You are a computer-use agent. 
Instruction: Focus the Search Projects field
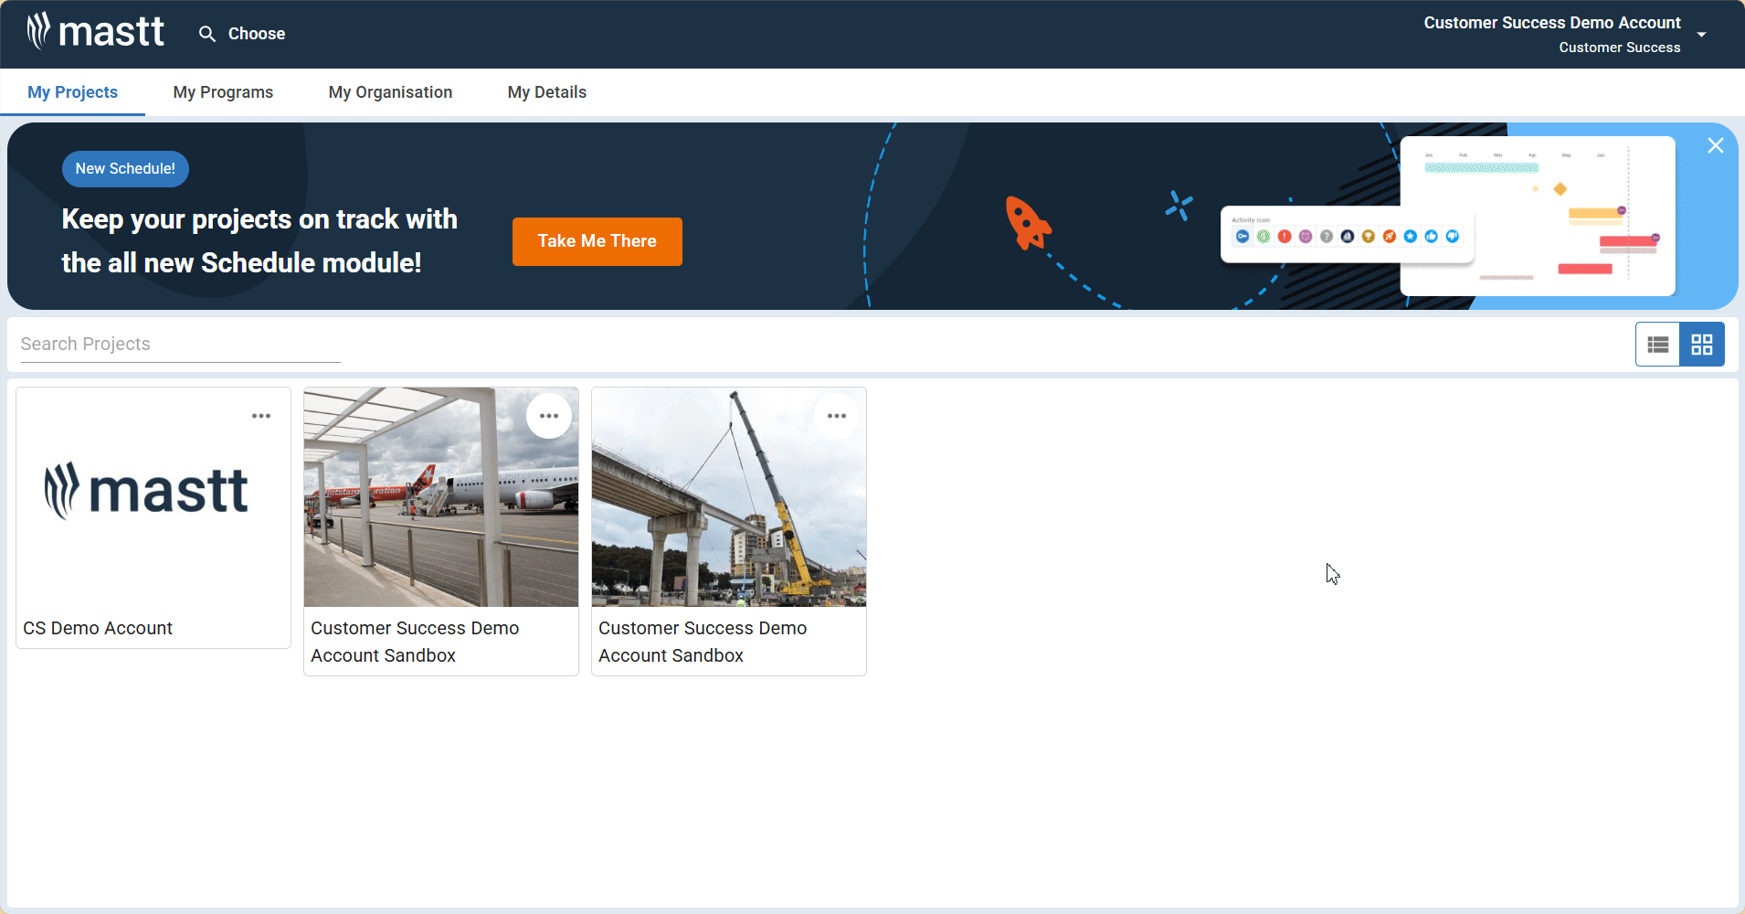coord(180,345)
